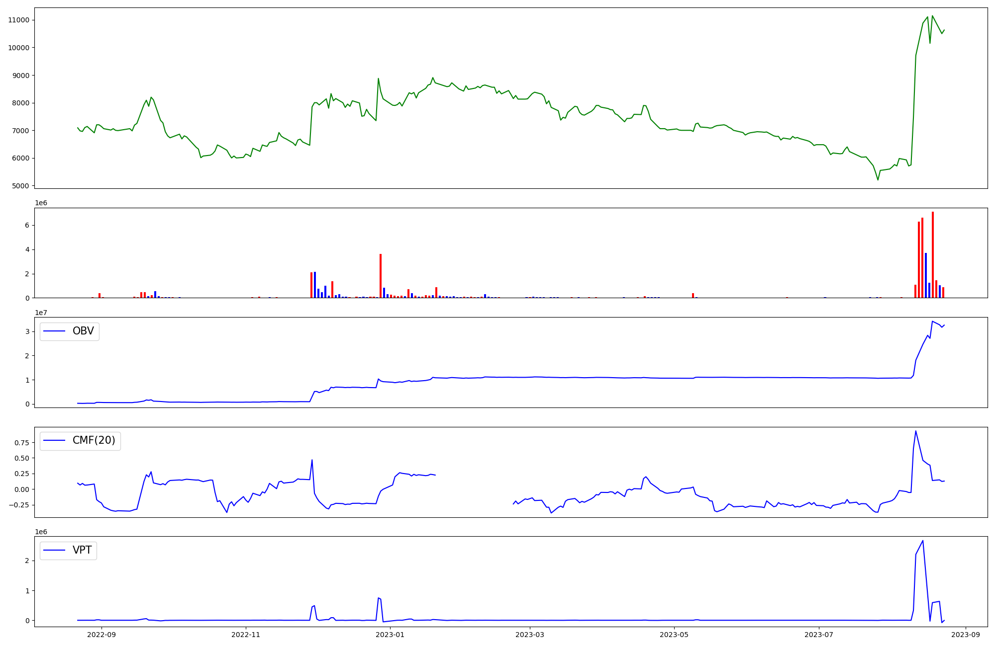This screenshot has width=995, height=646.
Task: Click the 2023-03 date tick label
Action: 530,635
